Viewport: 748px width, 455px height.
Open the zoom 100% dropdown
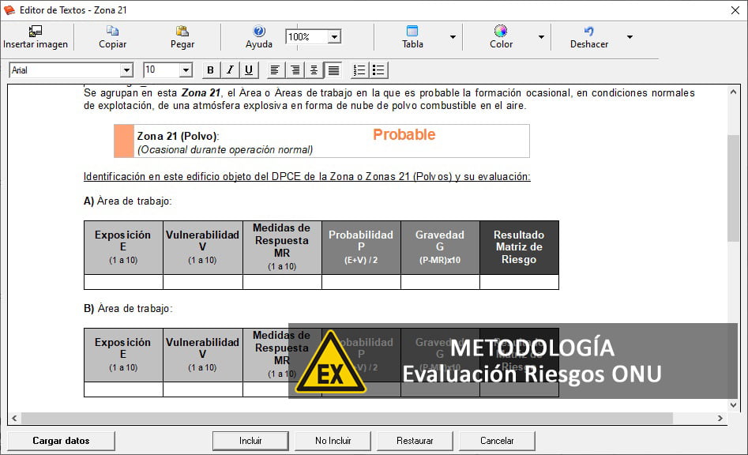[335, 36]
